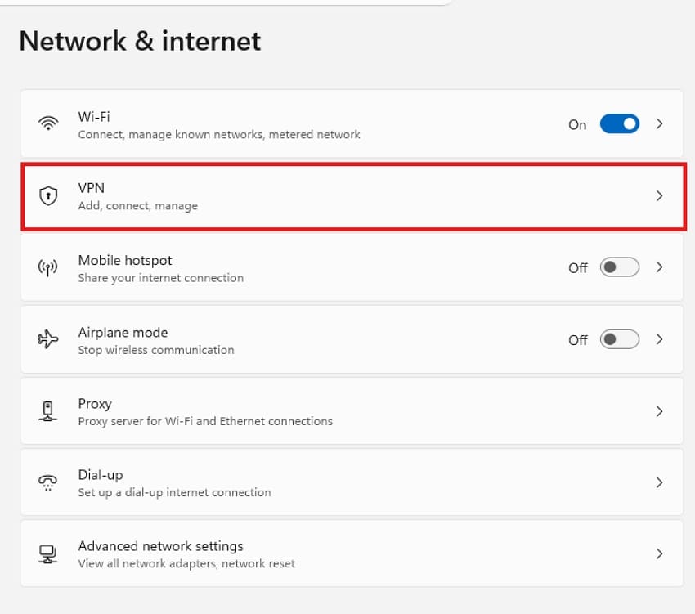Image resolution: width=695 pixels, height=614 pixels.
Task: Click 'Add, connect, manage' description
Action: (138, 206)
